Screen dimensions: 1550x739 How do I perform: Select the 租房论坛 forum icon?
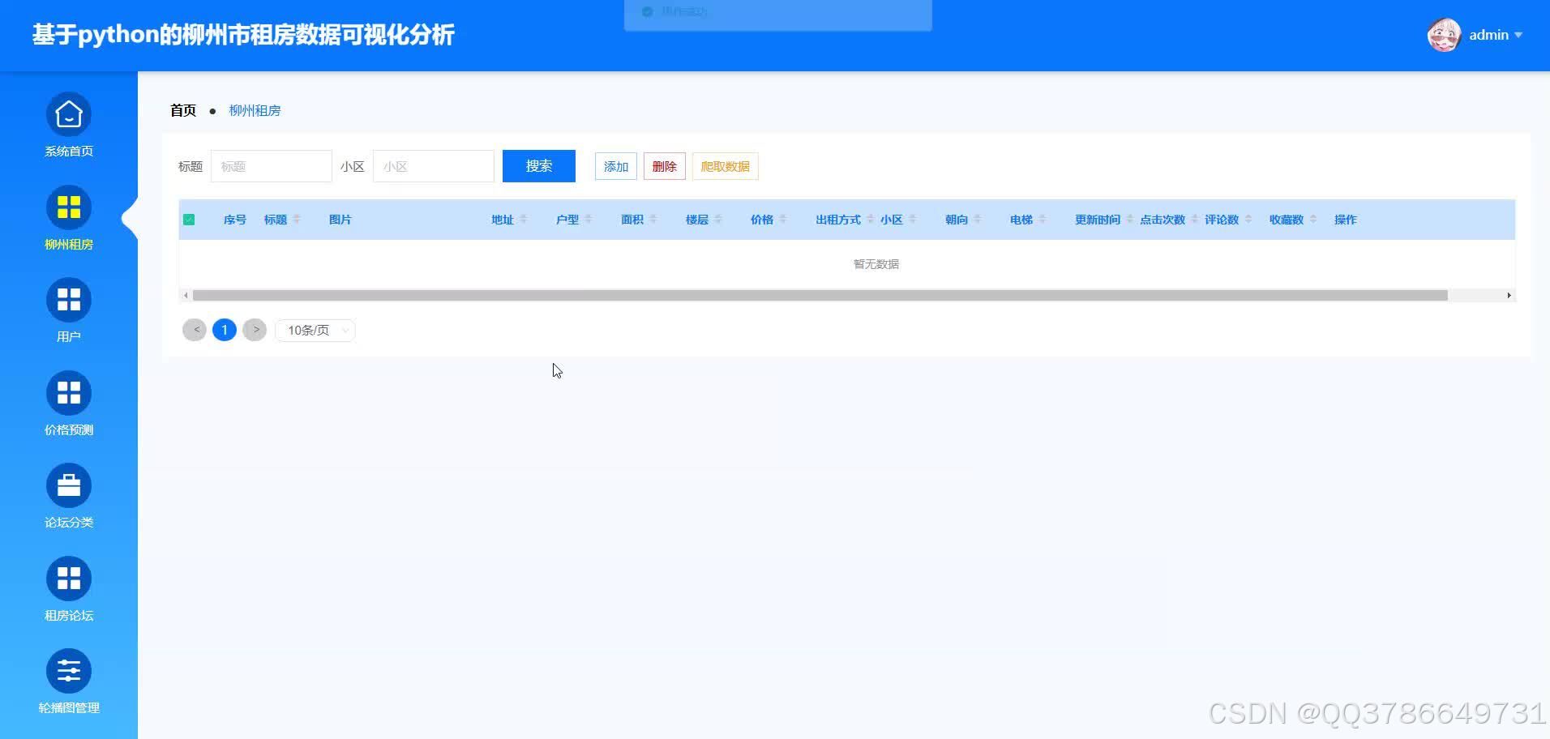coord(68,578)
